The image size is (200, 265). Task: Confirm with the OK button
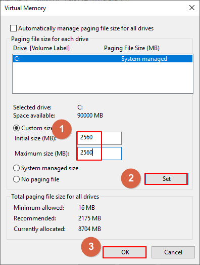[x=125, y=252]
